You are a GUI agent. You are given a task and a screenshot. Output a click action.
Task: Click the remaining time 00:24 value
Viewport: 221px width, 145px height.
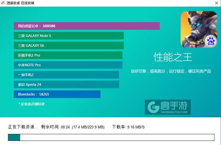[66, 127]
